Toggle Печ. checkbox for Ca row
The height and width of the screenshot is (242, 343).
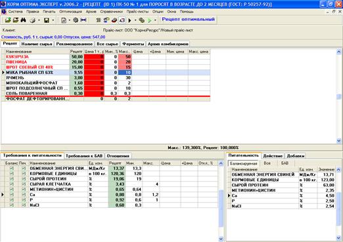pos(24,195)
